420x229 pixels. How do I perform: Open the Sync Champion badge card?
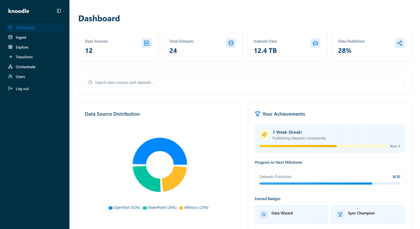click(368, 214)
